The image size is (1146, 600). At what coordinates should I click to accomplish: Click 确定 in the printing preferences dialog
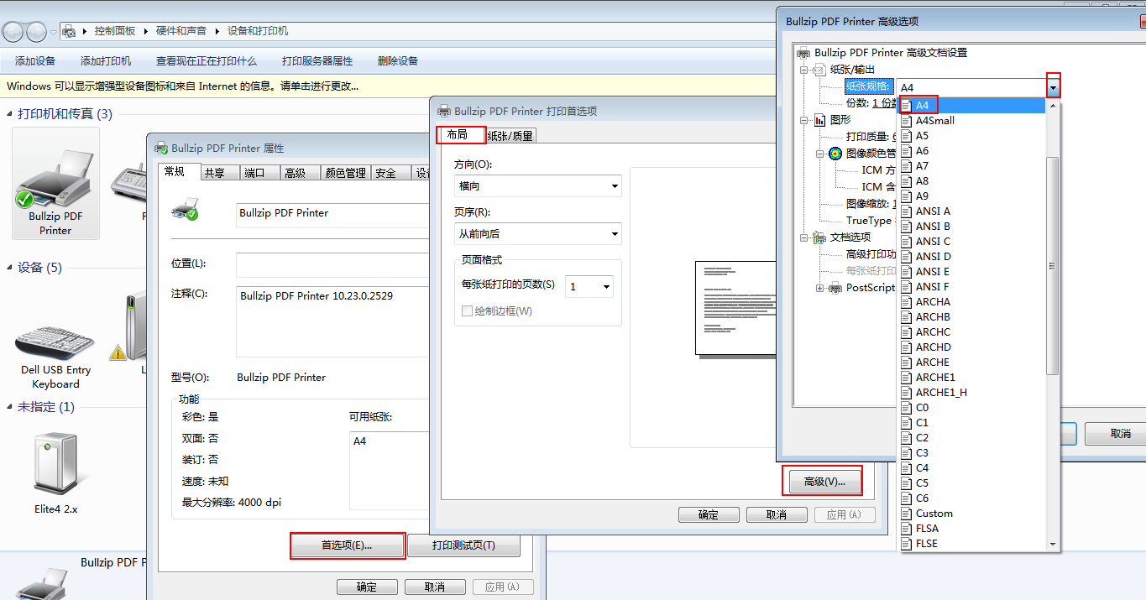click(x=709, y=515)
